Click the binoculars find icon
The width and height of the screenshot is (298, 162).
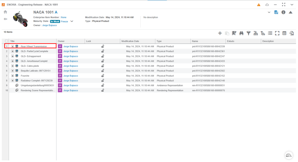click(241, 33)
